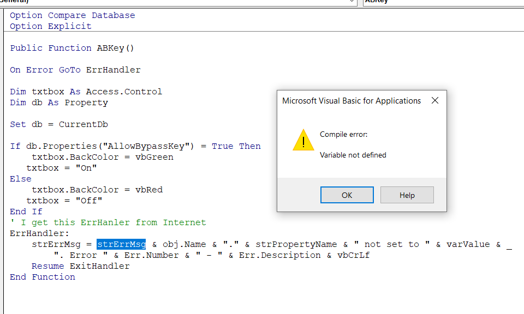Click 'Dim txtbox As Access.Control' line
This screenshot has width=524, height=314.
(86, 92)
